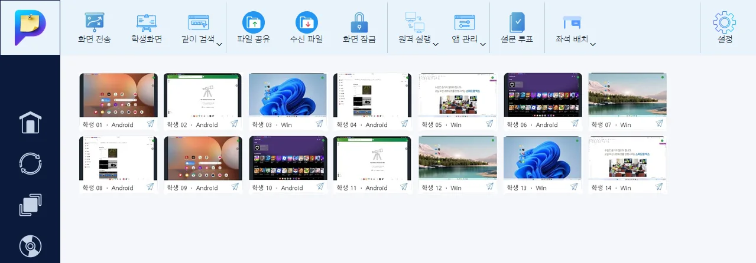The image size is (756, 263).
Task: Select 학생 09 Android screen thumbnail
Action: tap(203, 158)
